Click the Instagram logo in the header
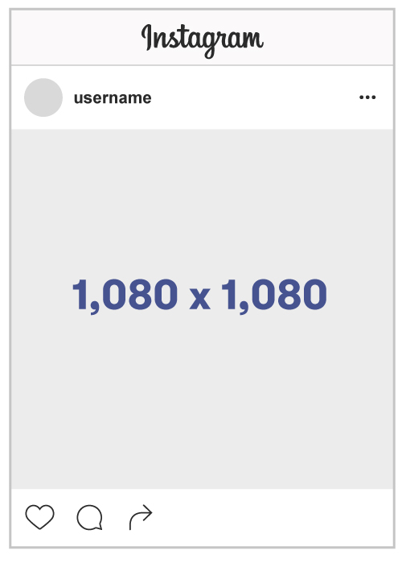The image size is (402, 563). coord(203,40)
